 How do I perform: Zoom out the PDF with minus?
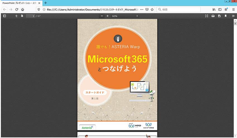[102, 16]
